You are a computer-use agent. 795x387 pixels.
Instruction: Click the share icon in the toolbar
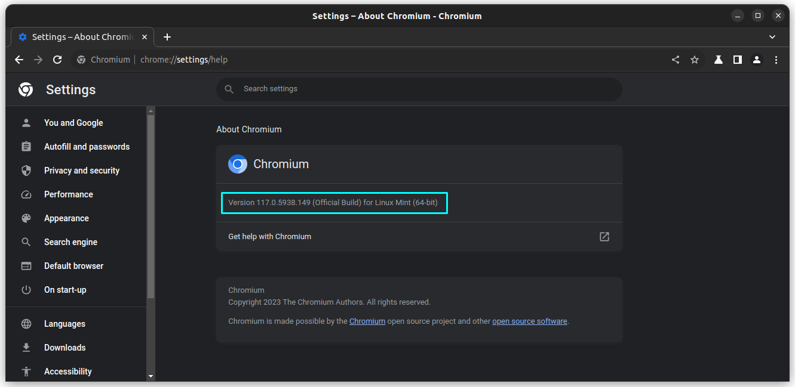(676, 59)
